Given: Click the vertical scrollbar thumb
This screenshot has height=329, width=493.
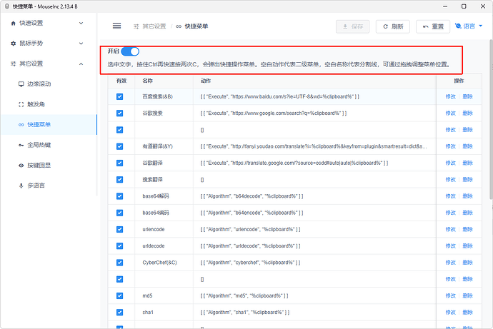Looking at the screenshot, I should click(491, 119).
